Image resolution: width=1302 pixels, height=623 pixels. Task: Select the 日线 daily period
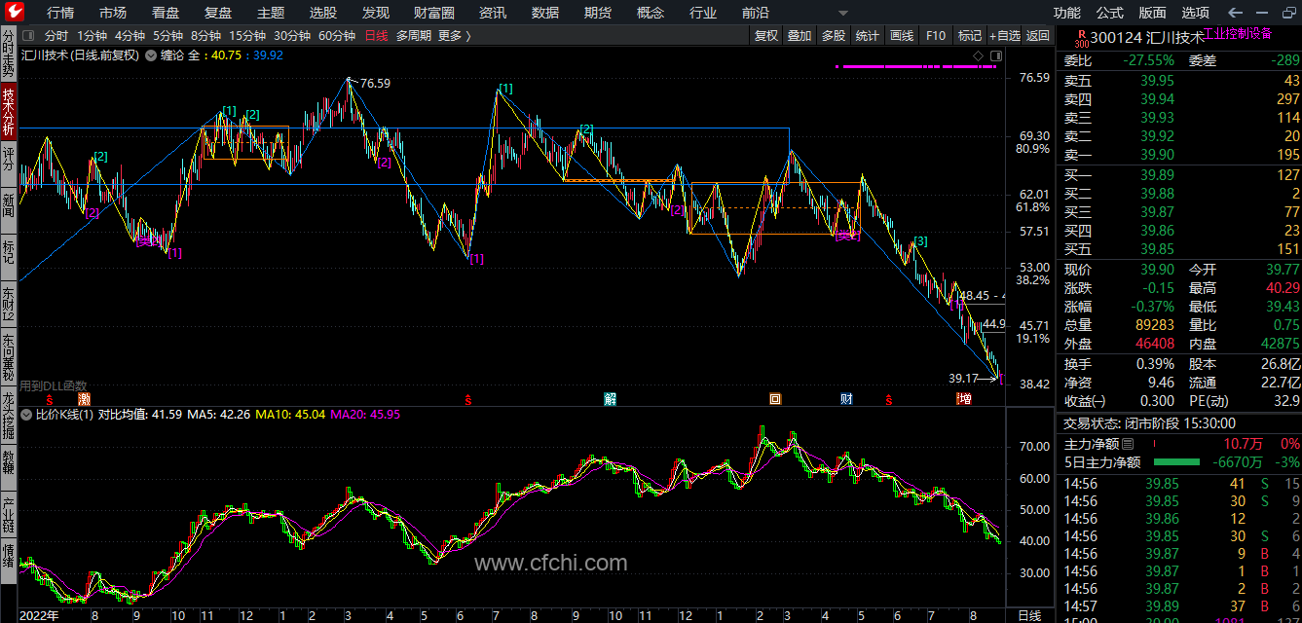[x=376, y=36]
